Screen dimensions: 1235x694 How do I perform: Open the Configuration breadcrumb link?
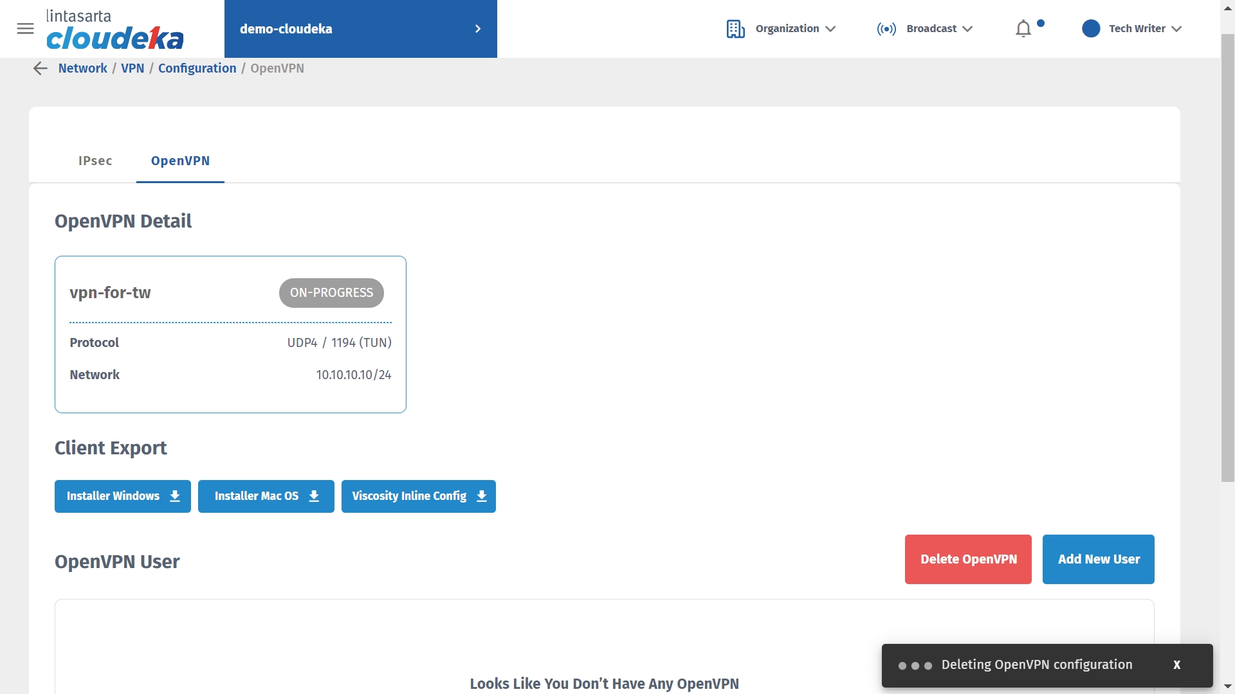click(197, 68)
